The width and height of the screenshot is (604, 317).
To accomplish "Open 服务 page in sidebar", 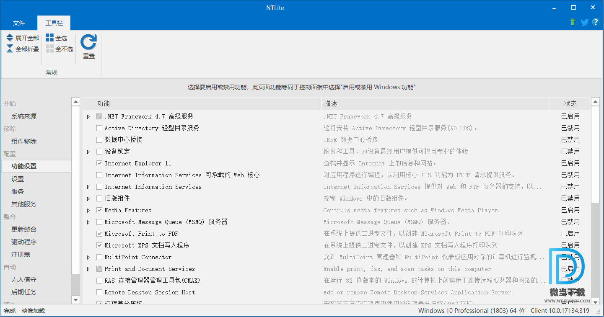I will (18, 191).
